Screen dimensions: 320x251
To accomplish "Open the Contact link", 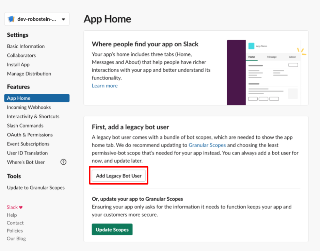I will click(15, 223).
